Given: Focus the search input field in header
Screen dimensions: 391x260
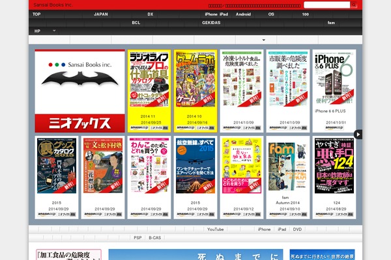Looking at the screenshot, I should (x=327, y=5).
